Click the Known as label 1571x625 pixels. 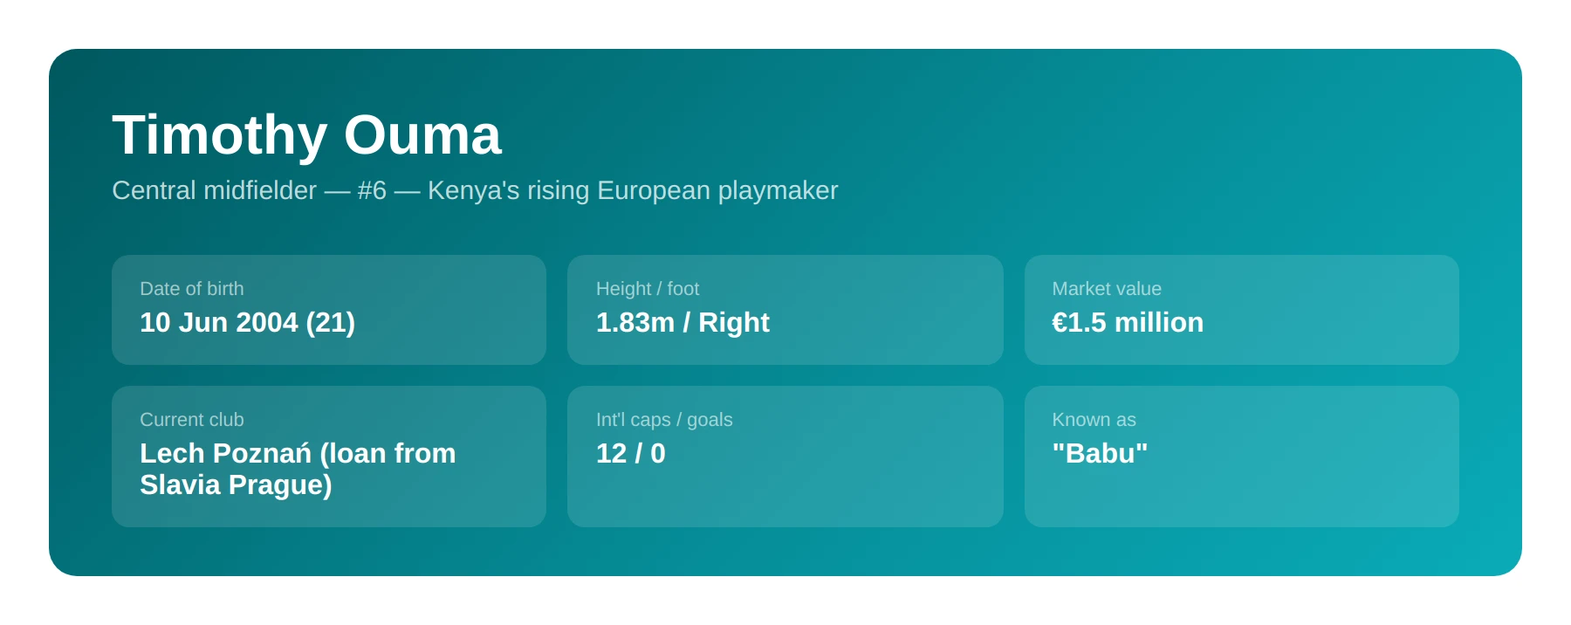point(1094,420)
